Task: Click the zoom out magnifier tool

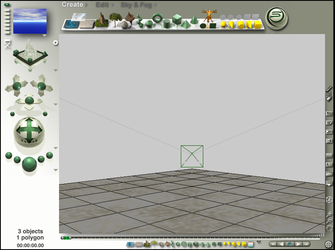Action: coord(329,221)
